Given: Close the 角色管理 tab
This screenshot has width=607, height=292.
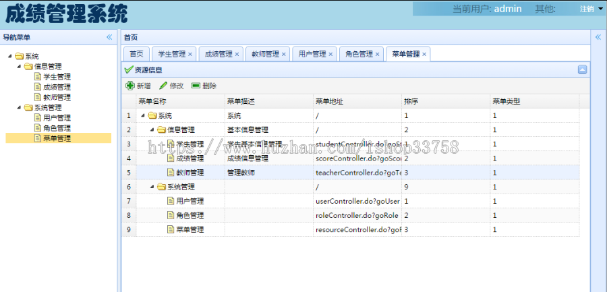Looking at the screenshot, I should point(378,54).
